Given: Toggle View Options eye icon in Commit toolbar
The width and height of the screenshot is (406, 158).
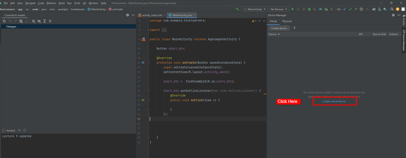Looking at the screenshot, I should [x=39, y=21].
